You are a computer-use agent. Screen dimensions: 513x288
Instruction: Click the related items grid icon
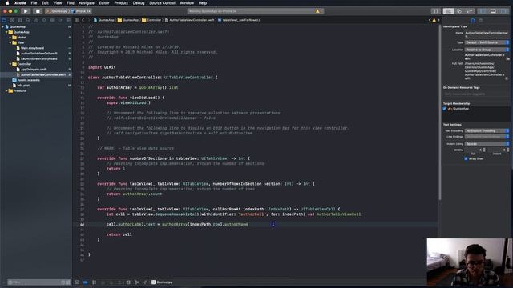pyautogui.click(x=77, y=20)
